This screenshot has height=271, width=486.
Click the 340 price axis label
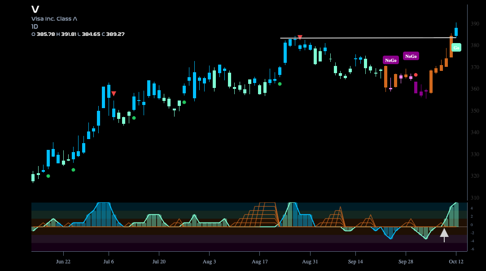[475, 132]
